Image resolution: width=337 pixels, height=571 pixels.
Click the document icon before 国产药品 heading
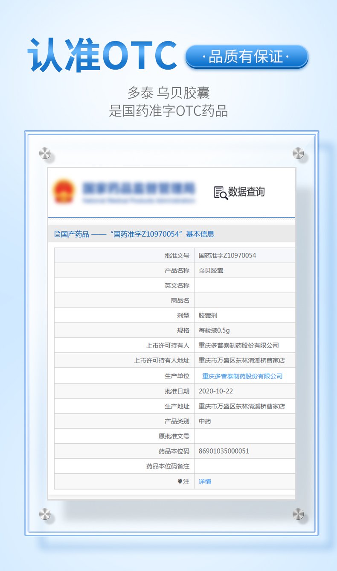tap(57, 234)
